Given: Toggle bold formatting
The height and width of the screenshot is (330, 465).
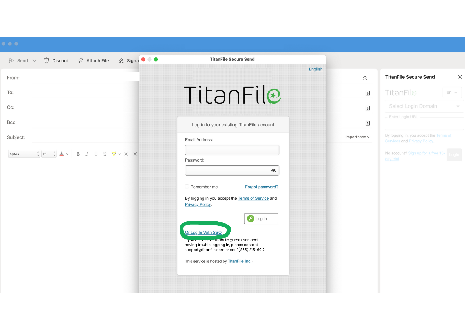Looking at the screenshot, I should pyautogui.click(x=78, y=154).
